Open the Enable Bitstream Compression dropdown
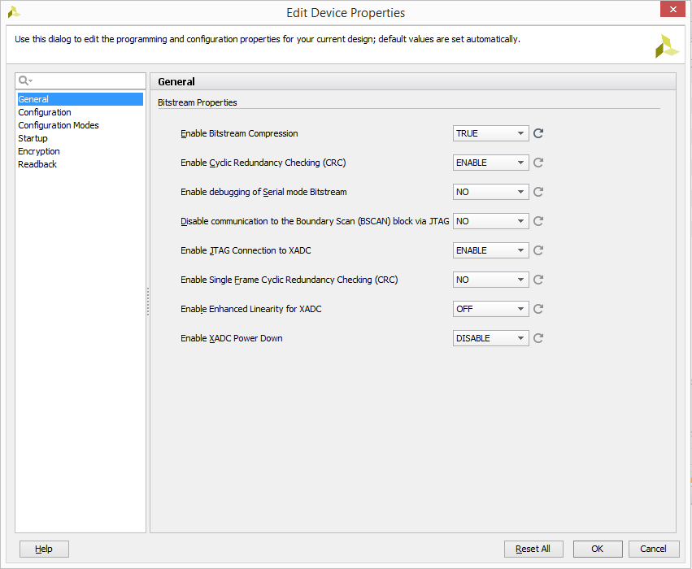Viewport: 692px width, 569px height. (x=491, y=133)
